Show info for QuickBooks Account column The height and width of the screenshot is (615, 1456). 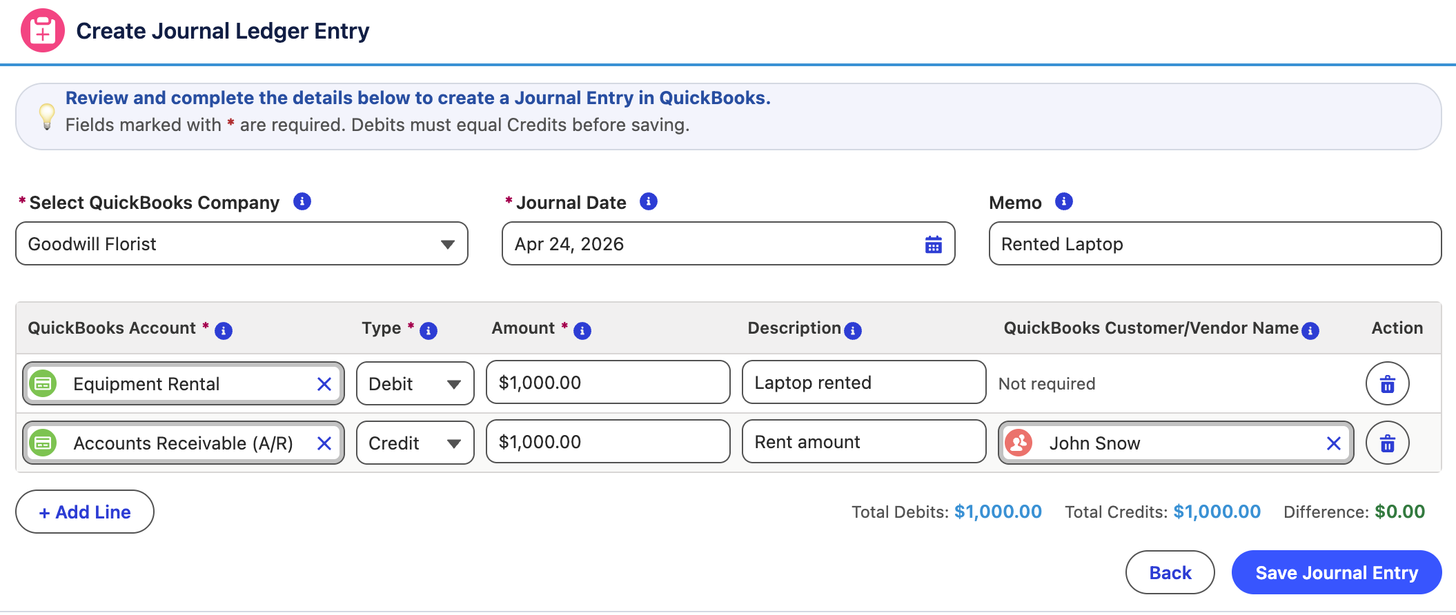tap(224, 331)
